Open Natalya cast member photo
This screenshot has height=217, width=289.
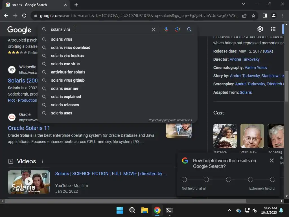(x=225, y=136)
